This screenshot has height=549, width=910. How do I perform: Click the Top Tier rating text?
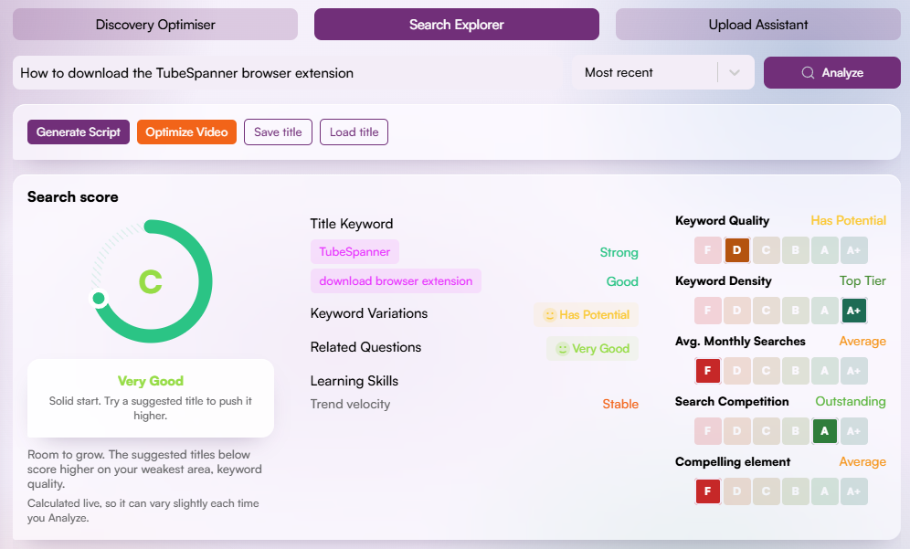click(x=862, y=280)
